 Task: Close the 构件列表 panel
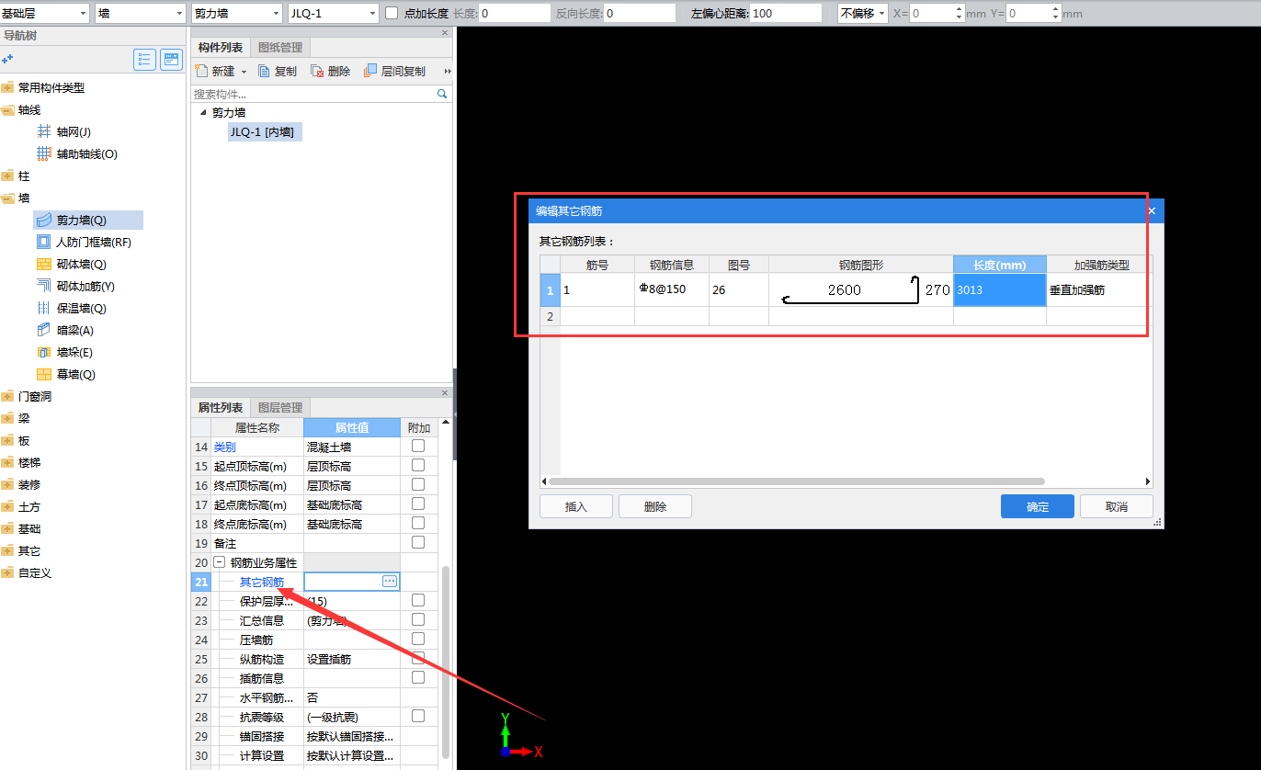pyautogui.click(x=446, y=33)
